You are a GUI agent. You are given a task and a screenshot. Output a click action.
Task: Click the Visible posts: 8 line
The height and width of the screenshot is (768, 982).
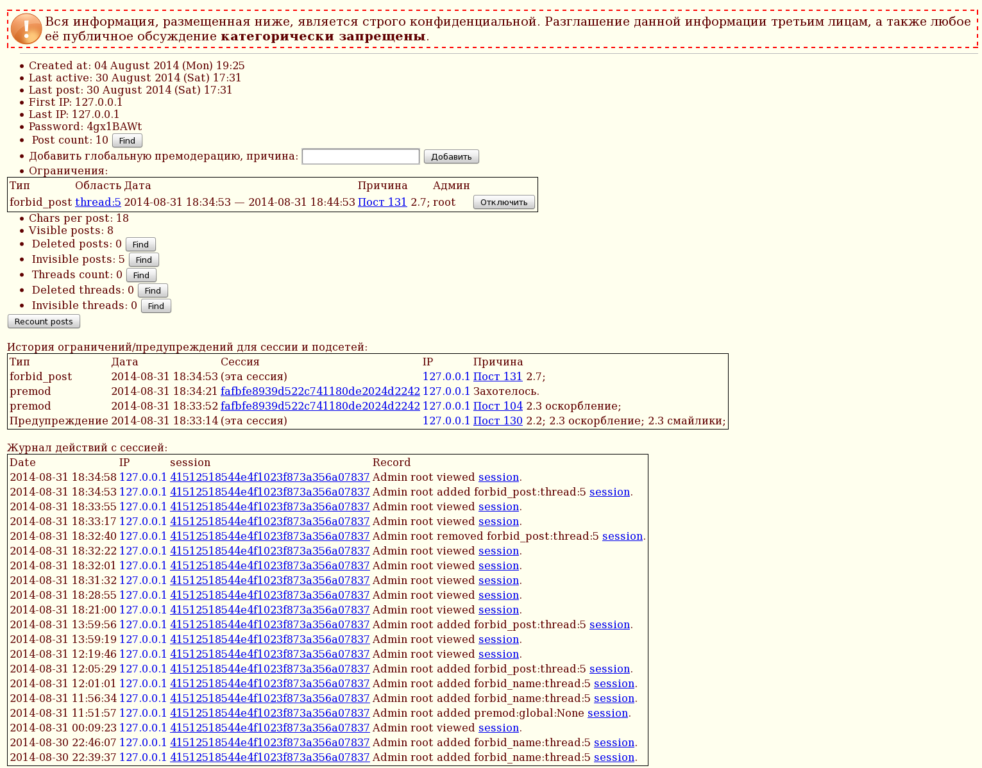pos(71,230)
